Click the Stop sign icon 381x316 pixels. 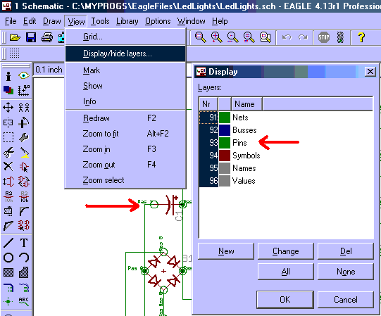click(324, 37)
